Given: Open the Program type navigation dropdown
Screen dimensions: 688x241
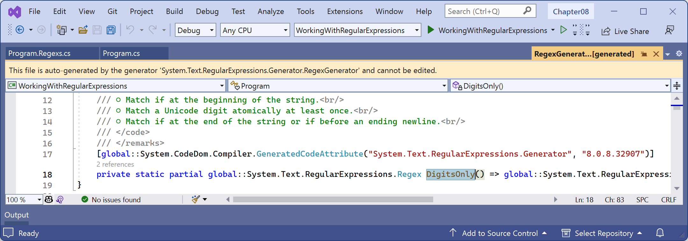Looking at the screenshot, I should pos(338,86).
